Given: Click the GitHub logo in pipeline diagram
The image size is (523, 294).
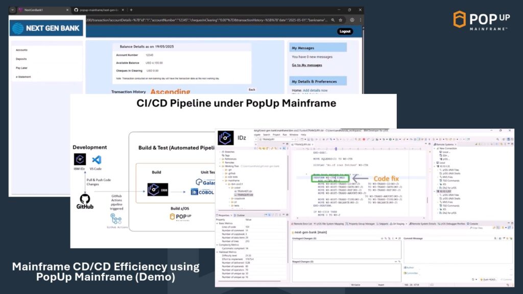Looking at the screenshot, I should click(85, 200).
